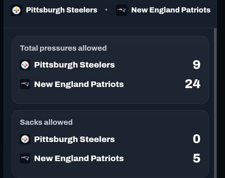Click the vertical scrollbar on the right
The height and width of the screenshot is (178, 225).
tap(215, 103)
